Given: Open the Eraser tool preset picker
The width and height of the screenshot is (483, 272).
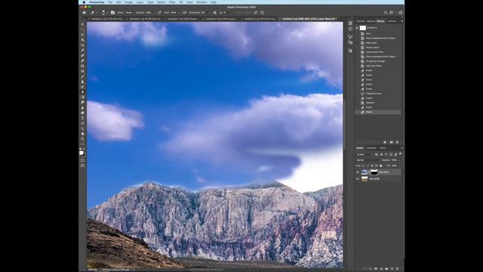Looking at the screenshot, I should (x=93, y=13).
